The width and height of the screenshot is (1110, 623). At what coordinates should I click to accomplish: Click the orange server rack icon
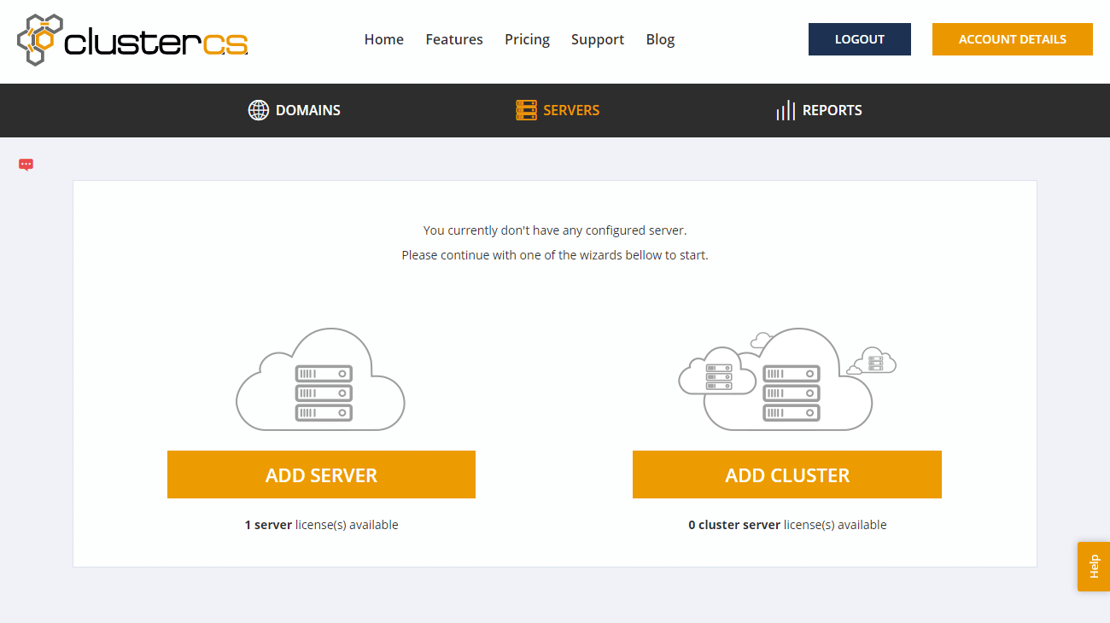point(526,110)
